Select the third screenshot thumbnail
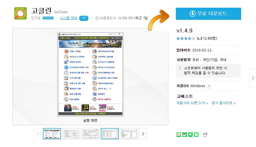 [90, 134]
